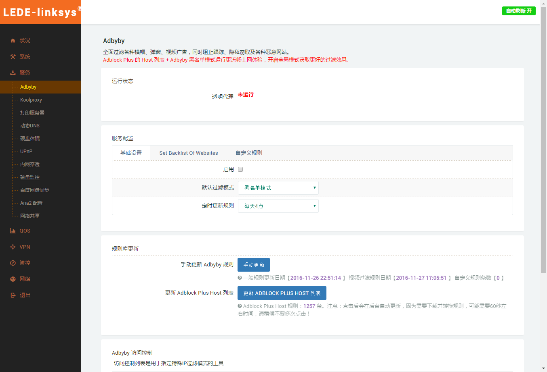Open the 默认过滤模式 dropdown

278,188
